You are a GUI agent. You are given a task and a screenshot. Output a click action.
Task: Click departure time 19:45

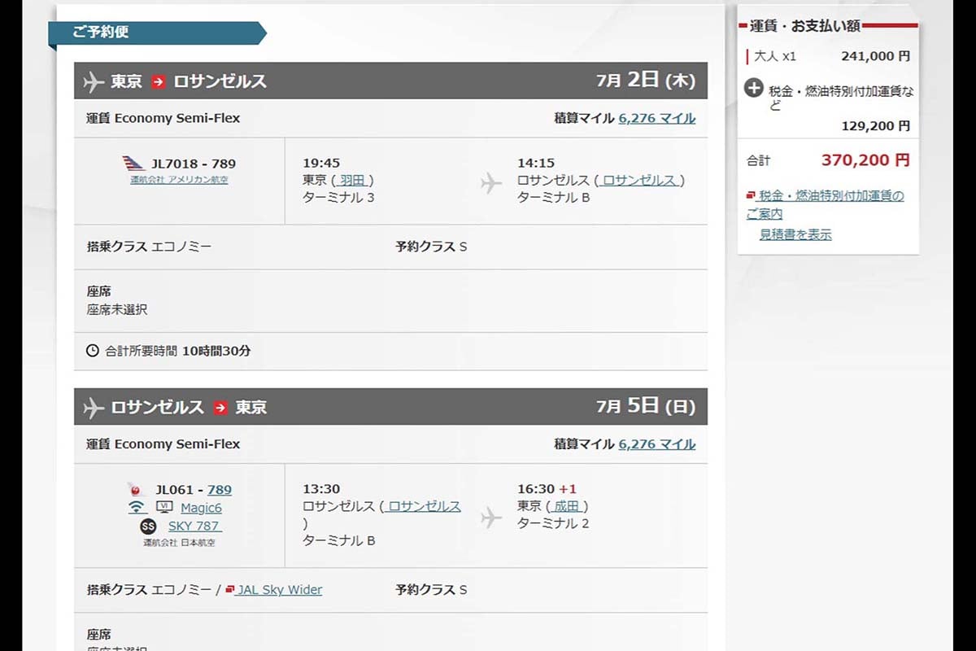click(x=321, y=163)
